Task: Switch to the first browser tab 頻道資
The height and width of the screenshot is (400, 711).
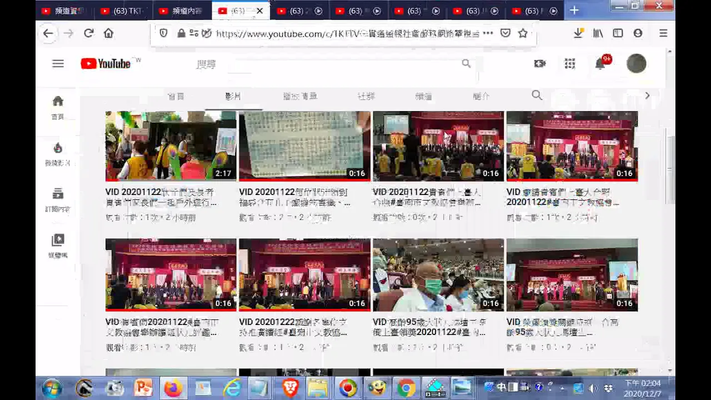Action: coord(64,11)
